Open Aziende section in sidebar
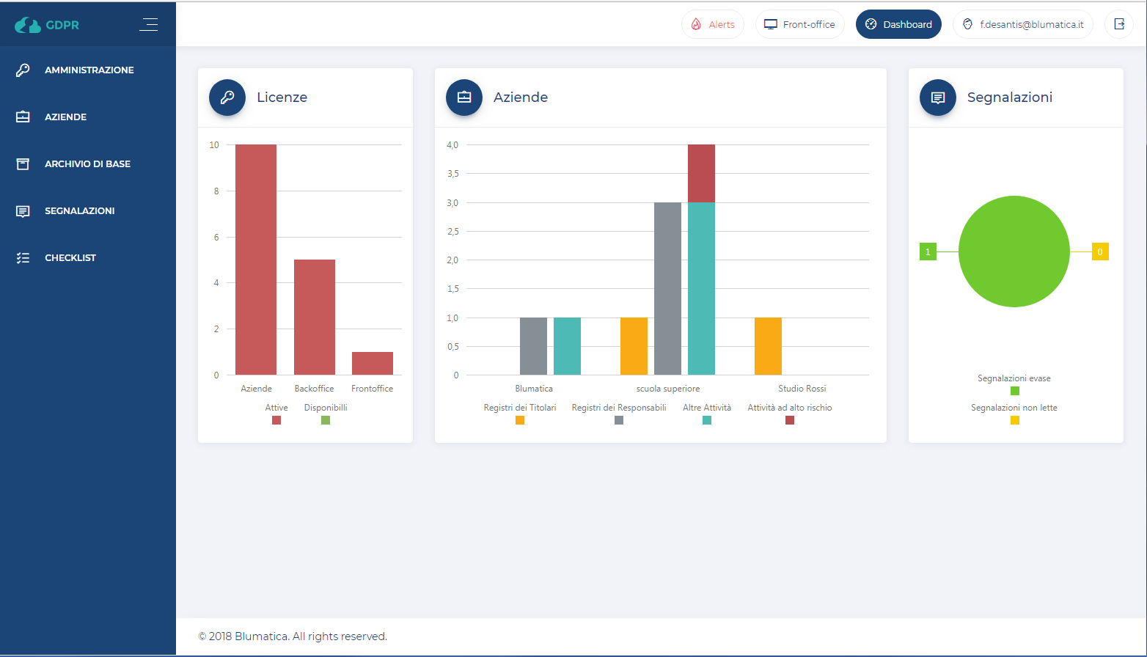 tap(65, 117)
